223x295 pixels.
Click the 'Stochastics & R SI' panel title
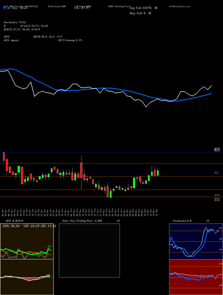click(x=191, y=221)
